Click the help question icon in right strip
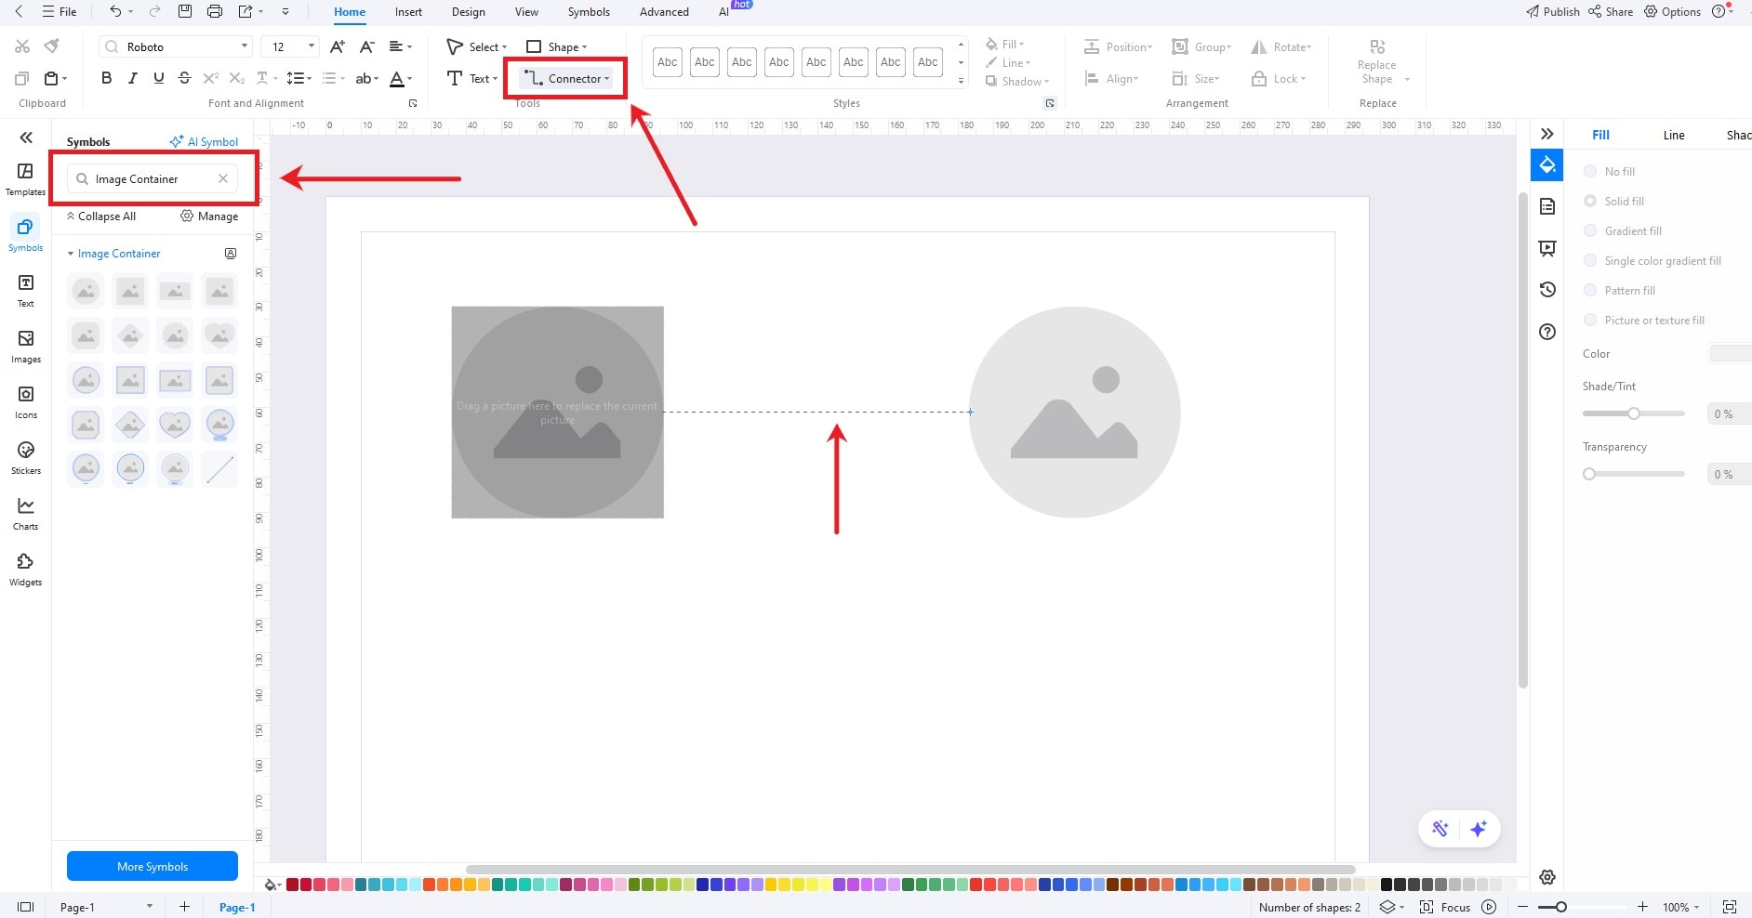This screenshot has height=918, width=1752. pos(1547,332)
